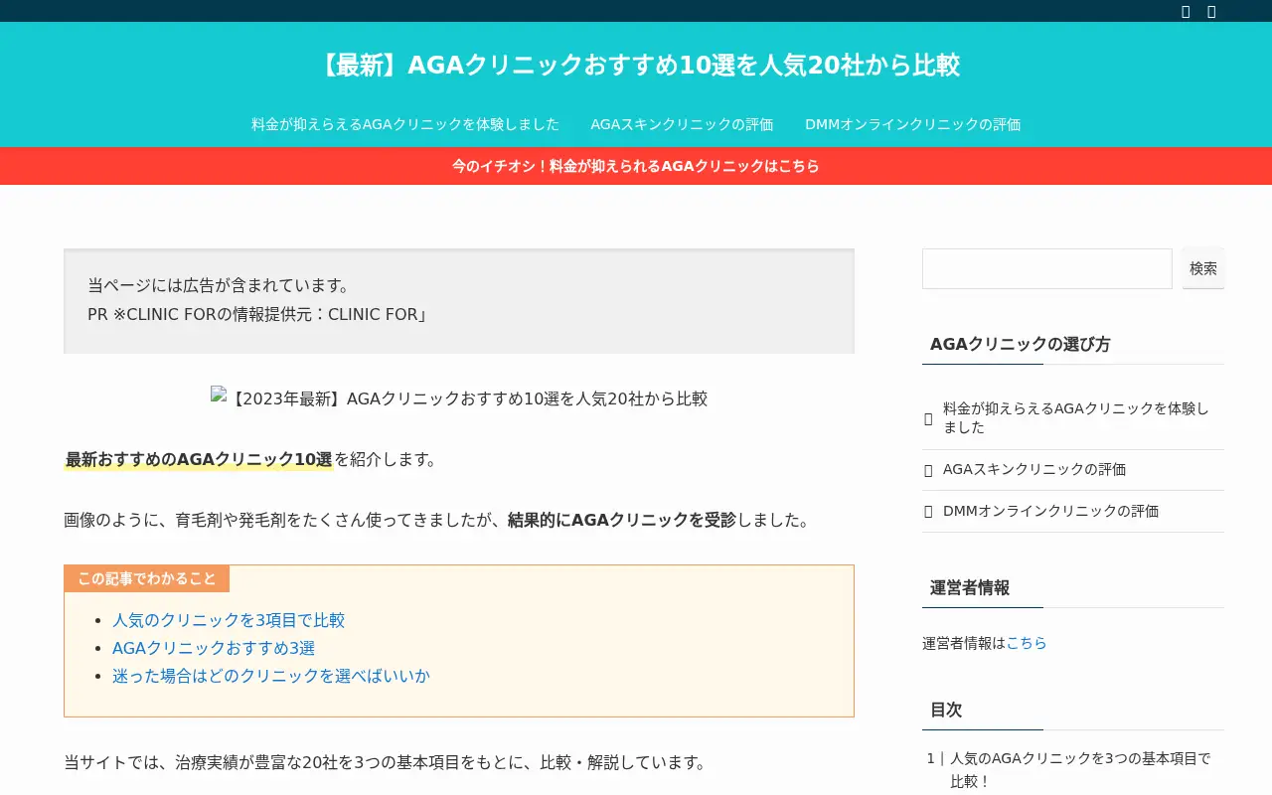Follow the こちら link under 運営者情報
Screen dimensions: 1272x795
pos(1027,644)
